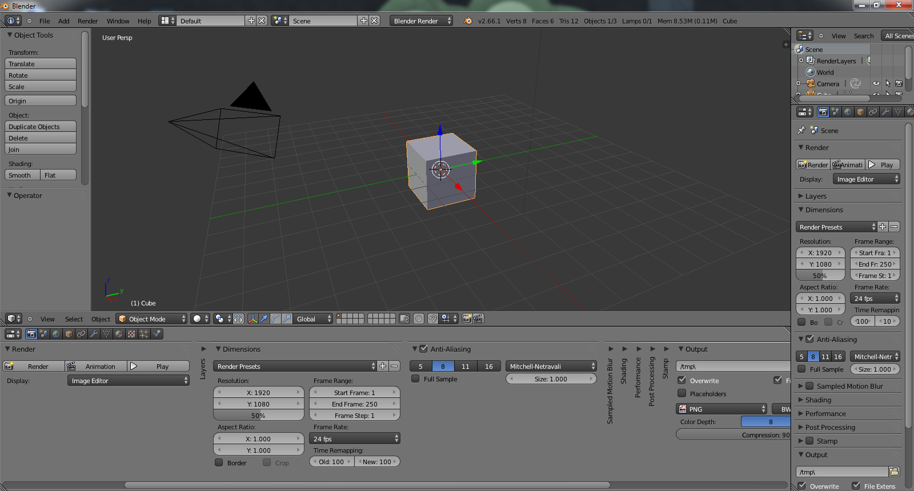Viewport: 914px width, 491px height.
Task: Click the pin icon beside Scene
Action: pyautogui.click(x=801, y=130)
